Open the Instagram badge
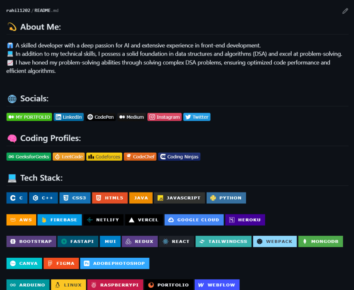Screen dimensions: 354x290 tap(164, 117)
